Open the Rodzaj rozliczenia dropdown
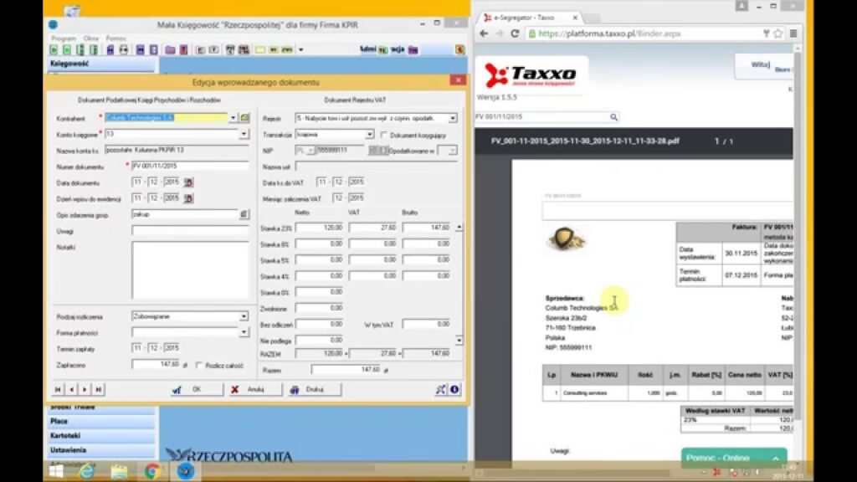 click(244, 316)
